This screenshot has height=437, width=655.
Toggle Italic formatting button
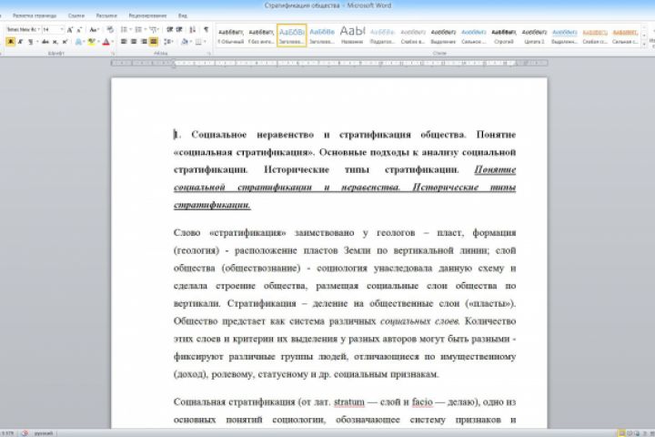point(20,41)
